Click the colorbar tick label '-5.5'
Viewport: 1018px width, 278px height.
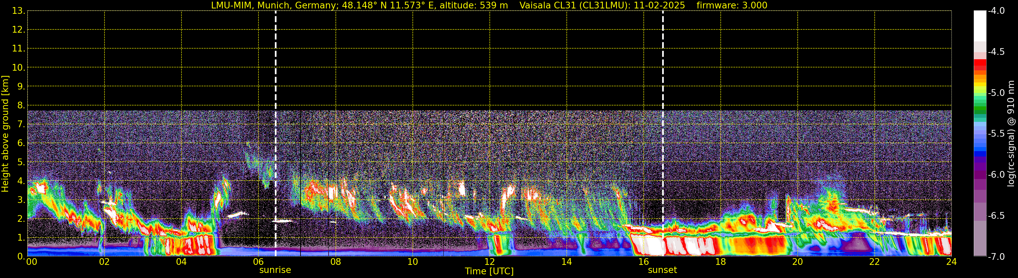click(x=996, y=134)
